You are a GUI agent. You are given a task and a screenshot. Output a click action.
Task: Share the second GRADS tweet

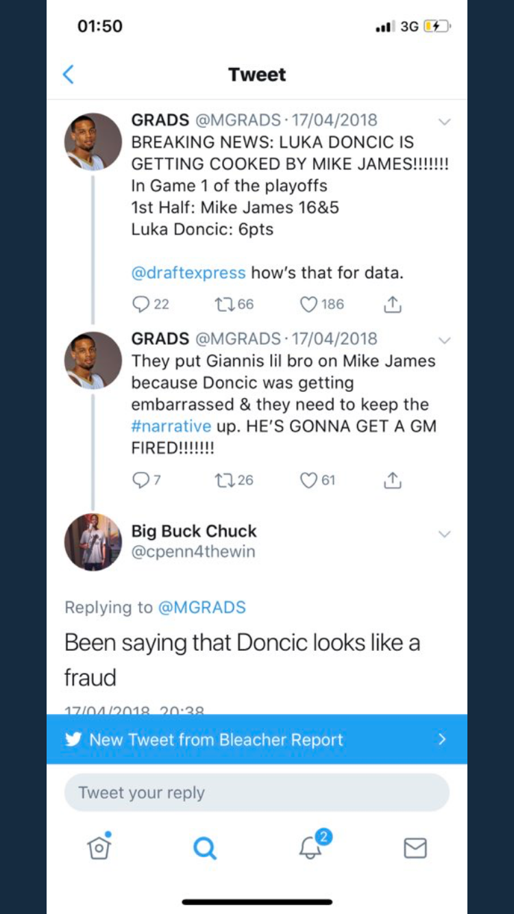point(392,480)
